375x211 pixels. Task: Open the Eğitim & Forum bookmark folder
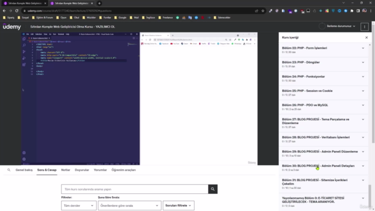[42, 18]
